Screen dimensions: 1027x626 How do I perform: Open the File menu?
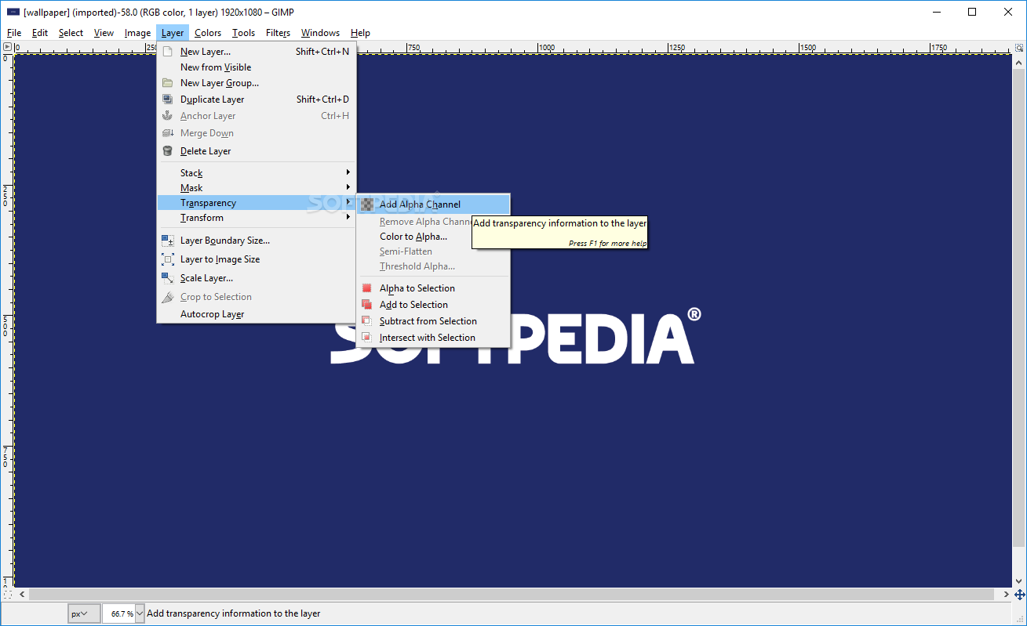pos(14,33)
